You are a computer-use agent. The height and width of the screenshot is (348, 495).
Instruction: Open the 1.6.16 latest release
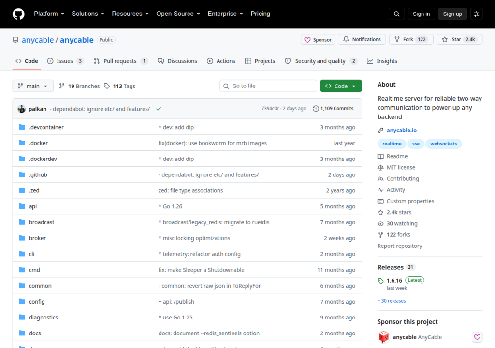[394, 281]
